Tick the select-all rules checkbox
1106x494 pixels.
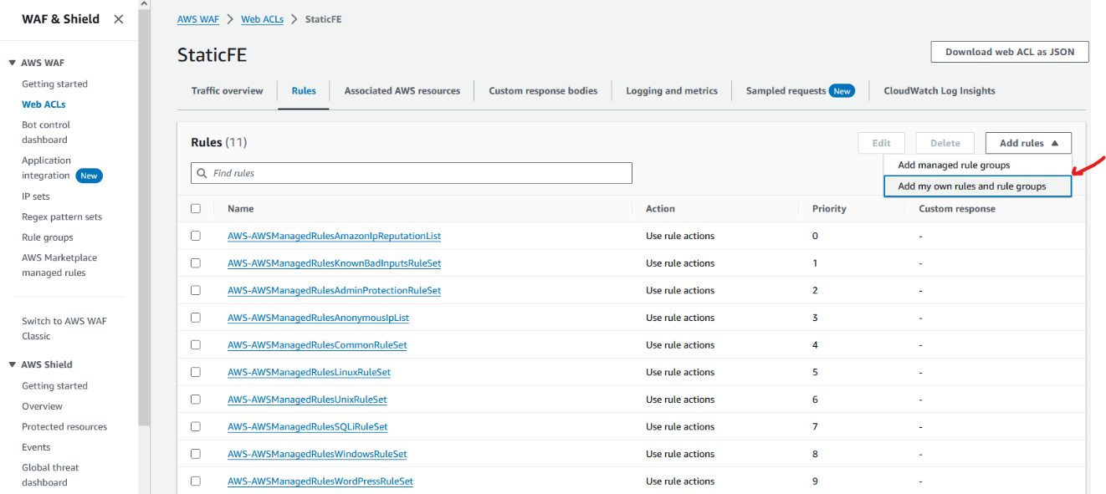[x=196, y=209]
